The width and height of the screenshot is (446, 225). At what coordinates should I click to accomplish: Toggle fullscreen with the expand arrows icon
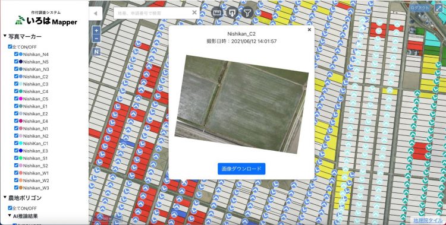pyautogui.click(x=438, y=8)
